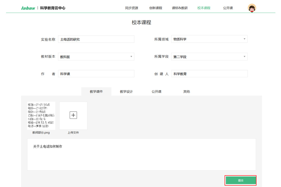Open the user avatar profile
281x187 pixels.
(252, 8)
